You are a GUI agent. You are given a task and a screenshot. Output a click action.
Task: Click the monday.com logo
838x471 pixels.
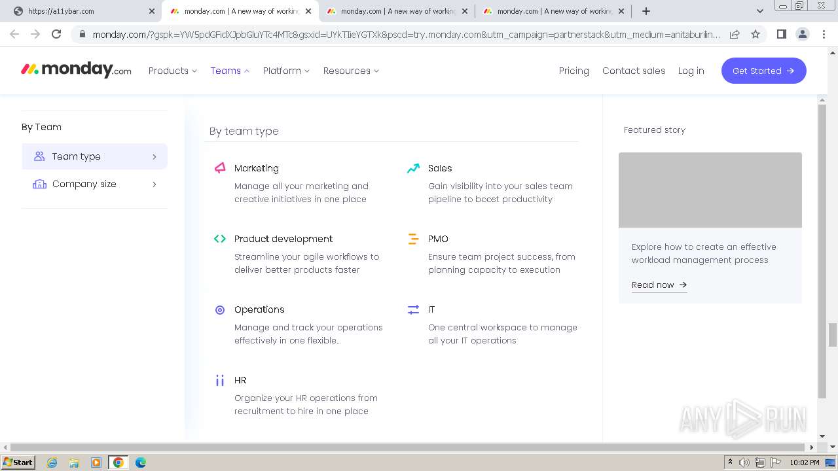(76, 70)
